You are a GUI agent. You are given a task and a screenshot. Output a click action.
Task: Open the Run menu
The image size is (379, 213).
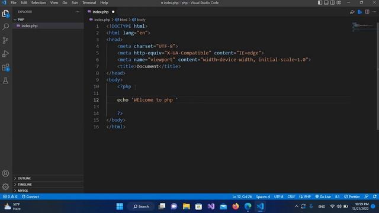coord(75,2)
